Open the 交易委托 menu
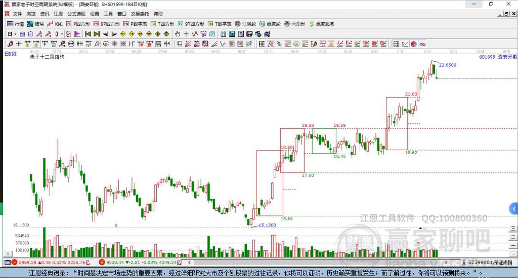 pos(140,14)
